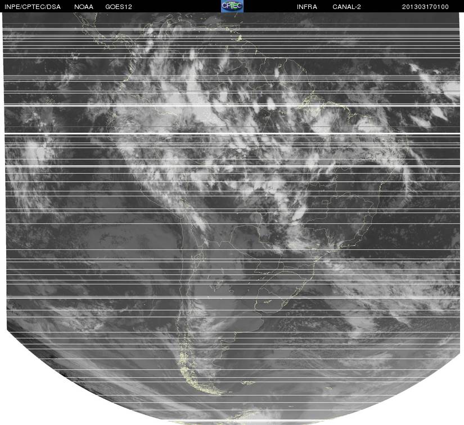464x425 pixels.
Task: Click the NOAA label in the header
Action: click(x=84, y=7)
